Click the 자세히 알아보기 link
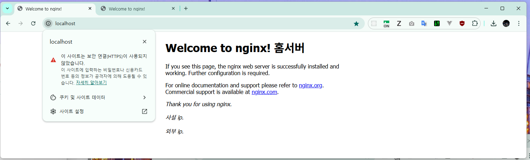This screenshot has height=160, width=530. pyautogui.click(x=91, y=83)
